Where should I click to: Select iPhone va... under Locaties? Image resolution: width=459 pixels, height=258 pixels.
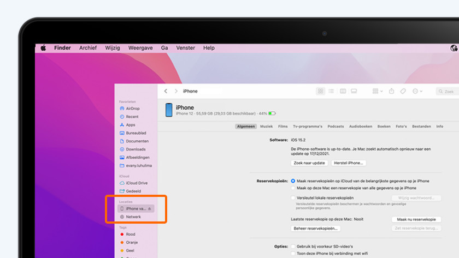click(136, 208)
